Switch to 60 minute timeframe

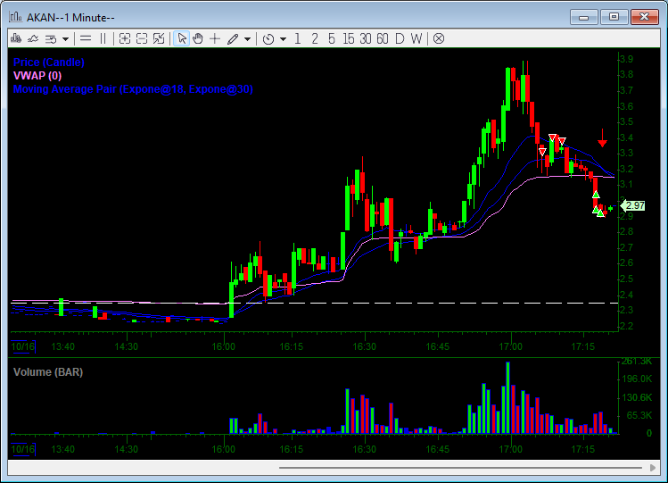click(x=383, y=38)
